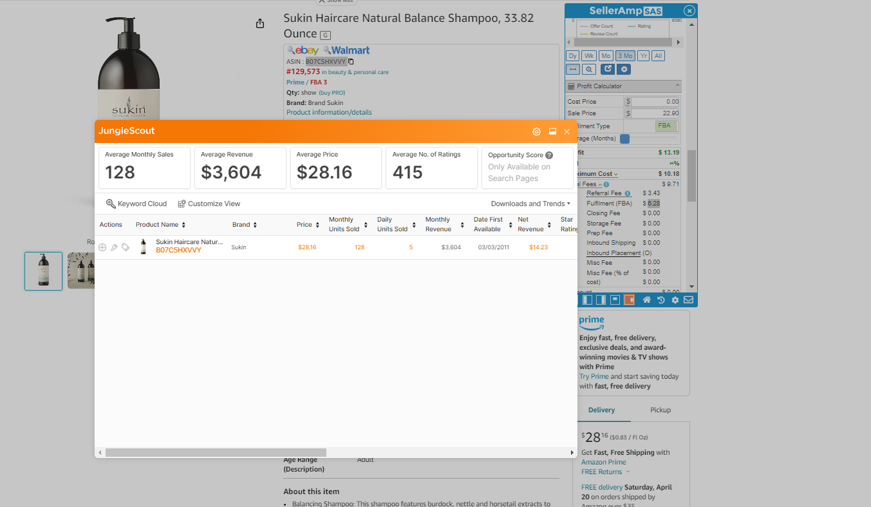
Task: Select small floating panel layout icon
Action: (615, 300)
